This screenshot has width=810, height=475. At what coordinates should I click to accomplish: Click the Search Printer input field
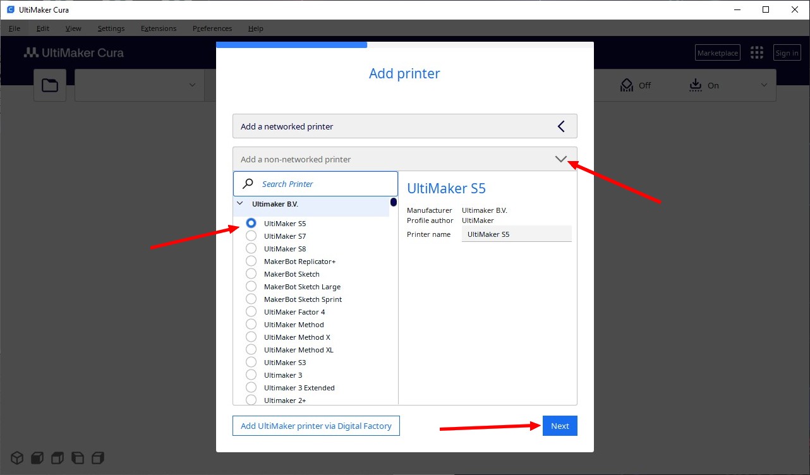tap(322, 184)
